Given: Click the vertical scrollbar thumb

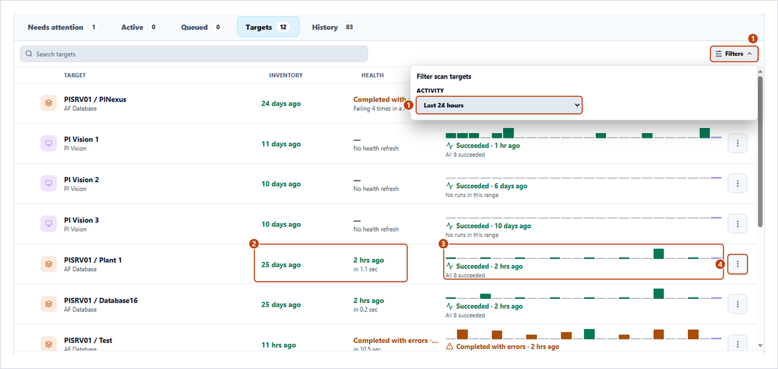Looking at the screenshot, I should pos(760,151).
